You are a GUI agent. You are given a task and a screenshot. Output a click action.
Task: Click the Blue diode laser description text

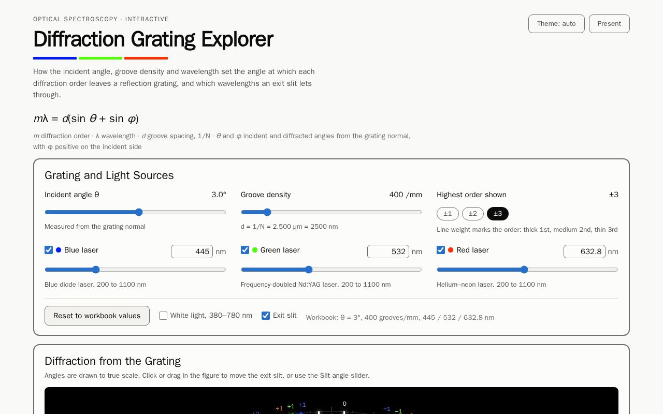(x=95, y=285)
